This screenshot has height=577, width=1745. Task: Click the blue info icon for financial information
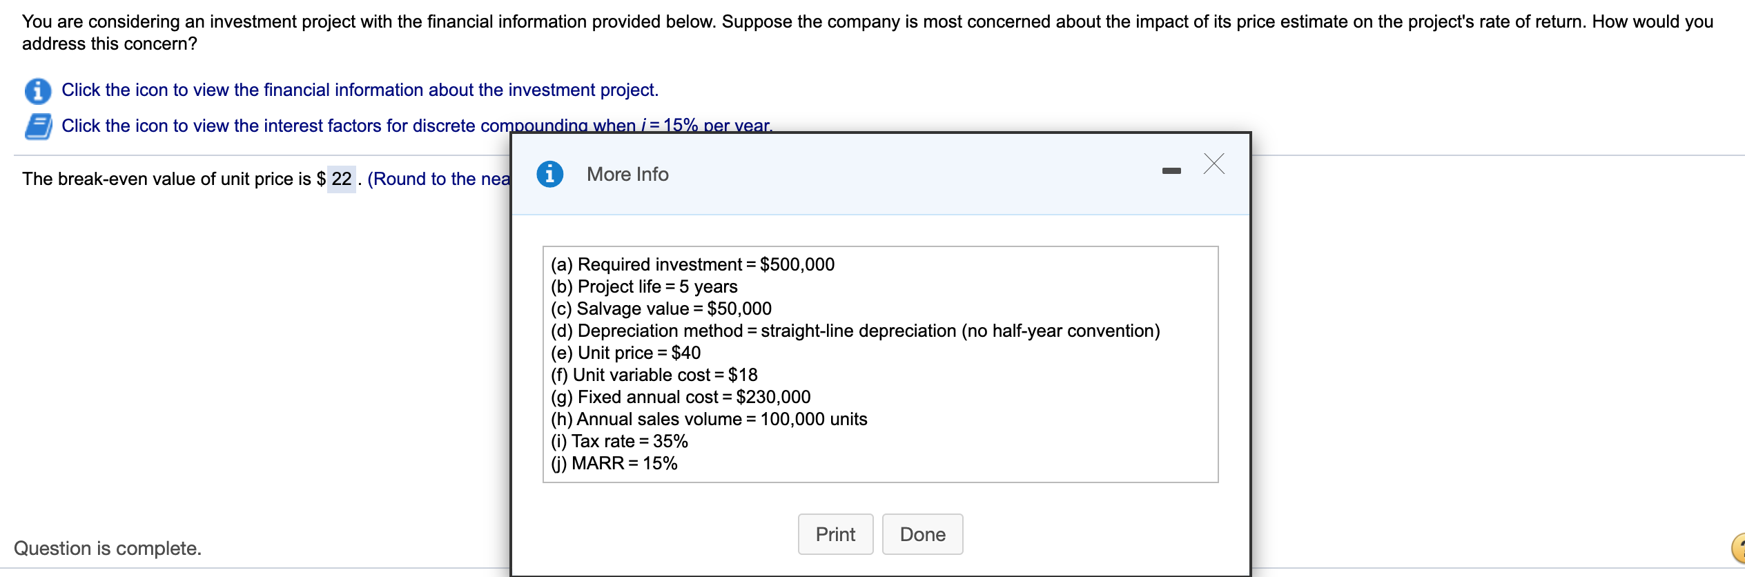[x=38, y=90]
